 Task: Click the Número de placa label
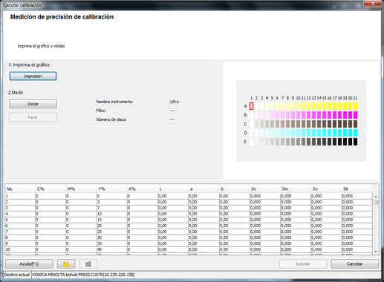pos(111,119)
